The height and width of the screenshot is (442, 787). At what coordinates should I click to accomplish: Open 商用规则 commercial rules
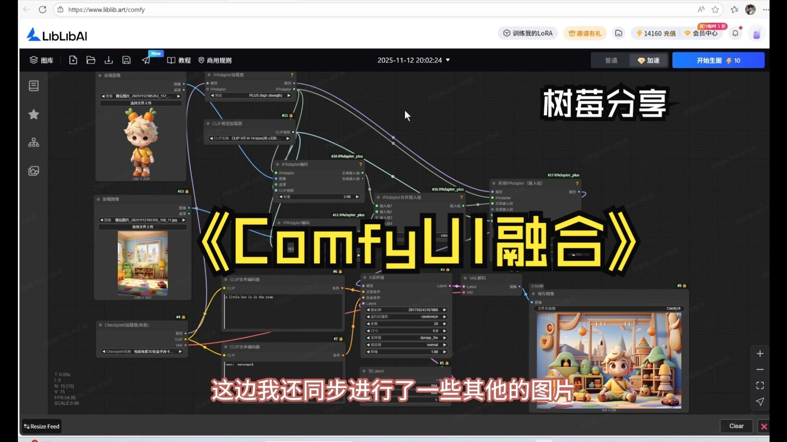point(215,60)
